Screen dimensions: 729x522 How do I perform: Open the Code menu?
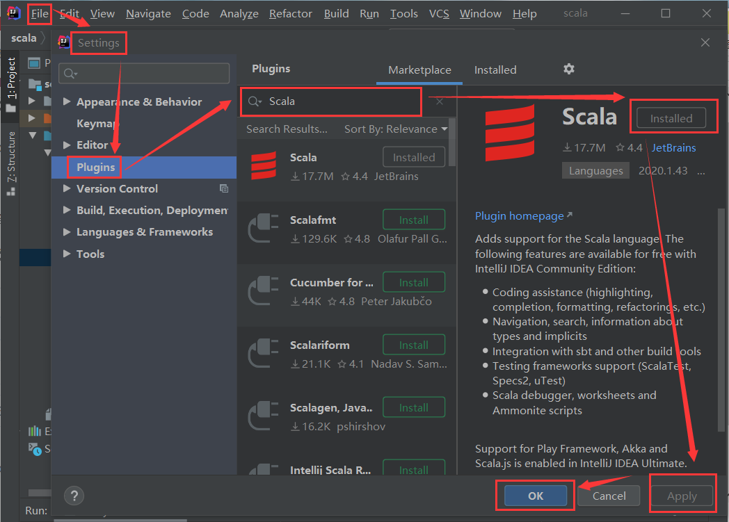[x=195, y=13]
